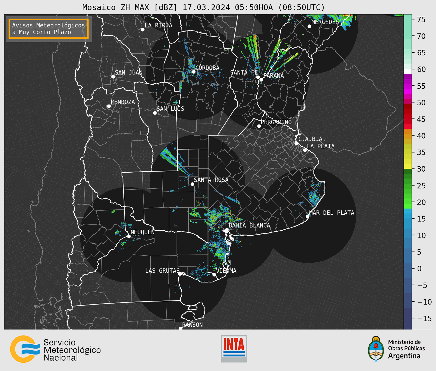The height and width of the screenshot is (371, 436).
Task: Pick the yellow 30 dBZ color band
Action: pos(408,166)
